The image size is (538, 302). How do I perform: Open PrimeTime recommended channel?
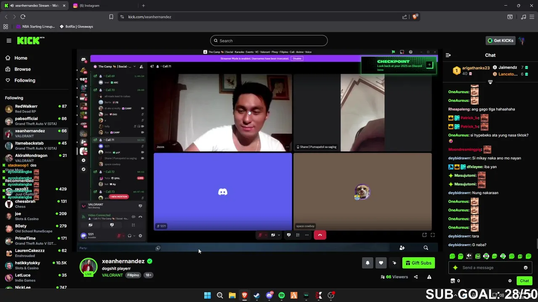point(36,241)
